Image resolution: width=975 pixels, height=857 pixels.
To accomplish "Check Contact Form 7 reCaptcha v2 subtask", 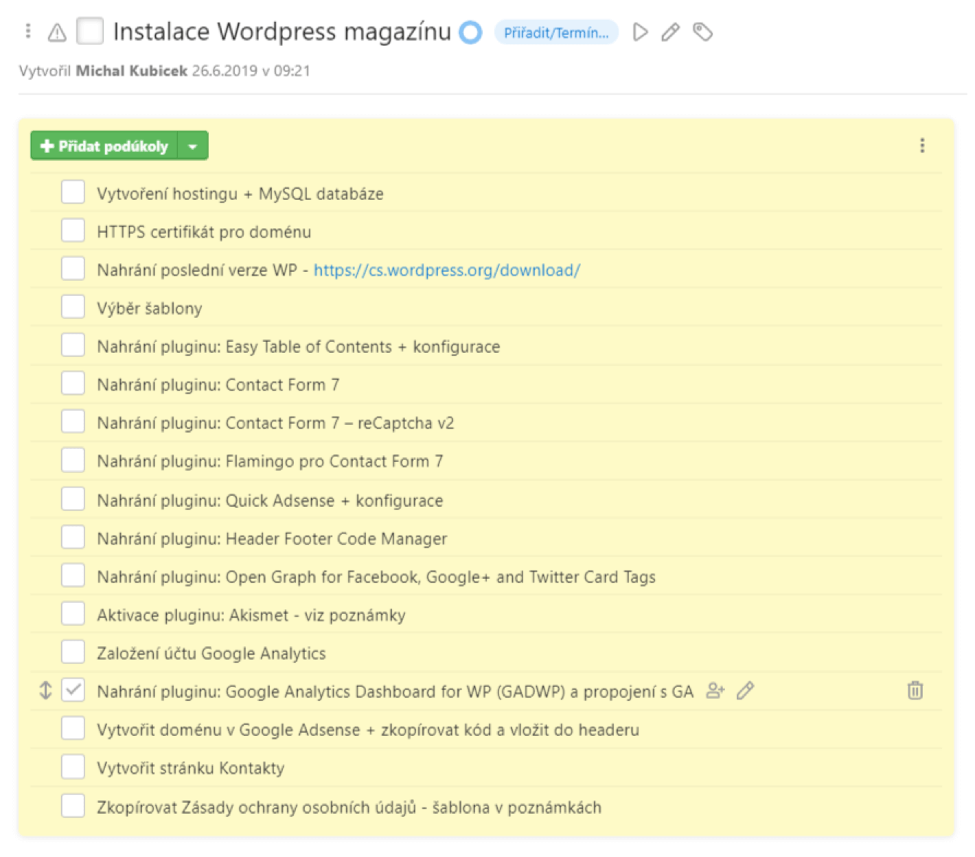I will coord(73,422).
